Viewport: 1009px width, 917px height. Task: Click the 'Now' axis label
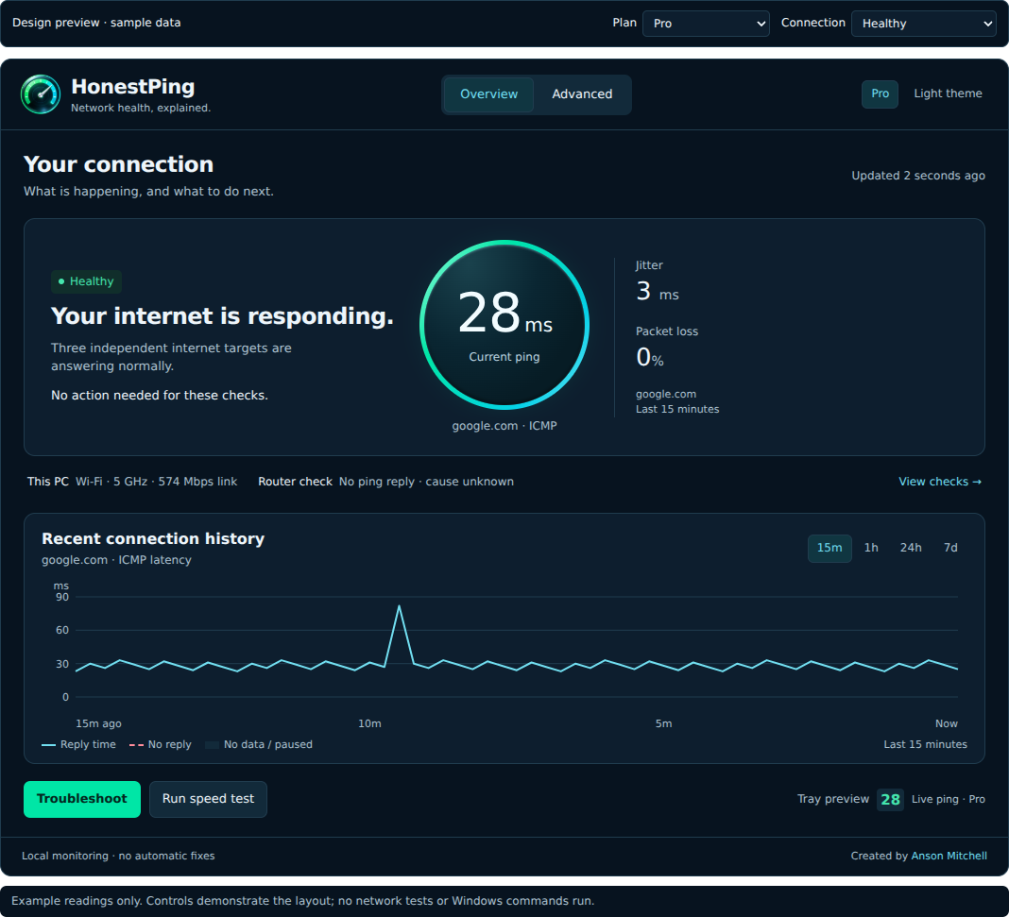coord(946,723)
